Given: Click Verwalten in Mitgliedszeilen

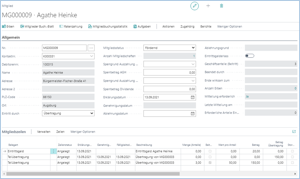Looking at the screenshot, I should coord(44,132).
